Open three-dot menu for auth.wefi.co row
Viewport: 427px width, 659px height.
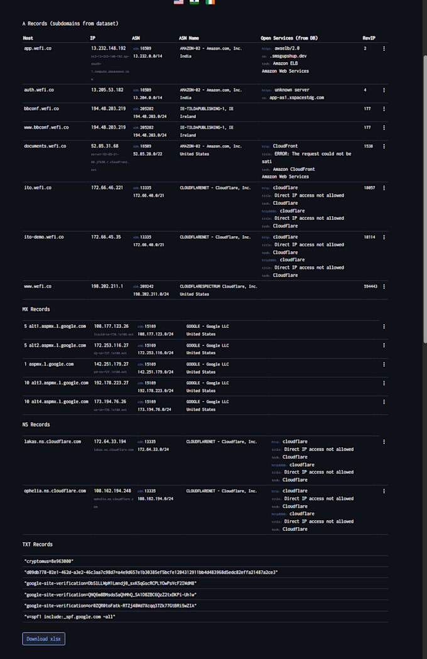384,90
